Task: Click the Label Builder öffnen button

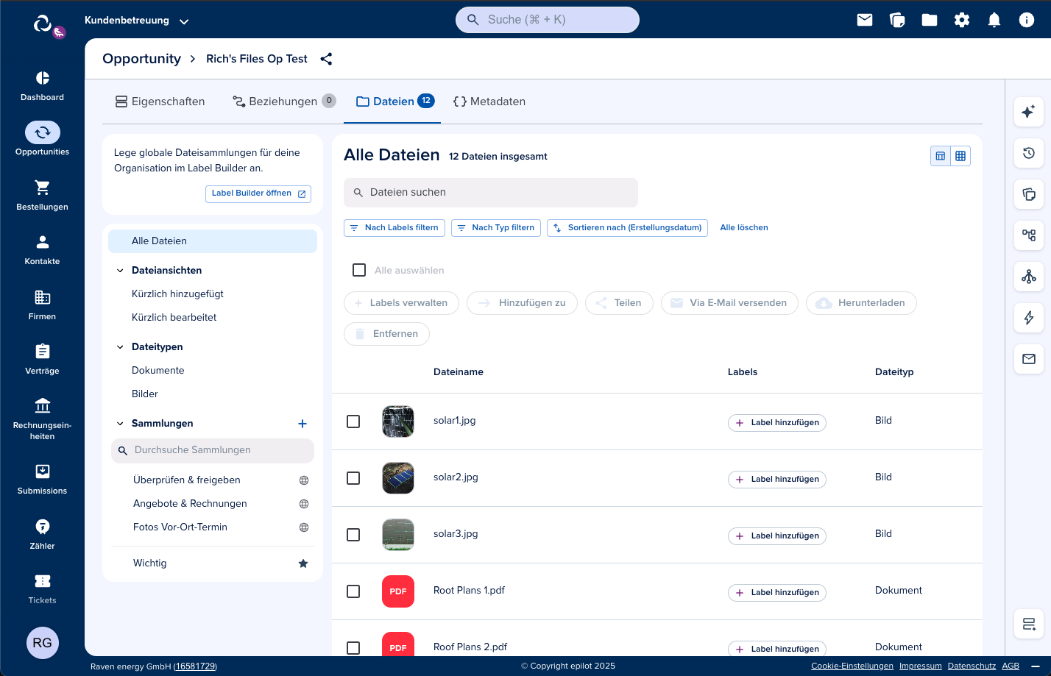Action: 258,193
